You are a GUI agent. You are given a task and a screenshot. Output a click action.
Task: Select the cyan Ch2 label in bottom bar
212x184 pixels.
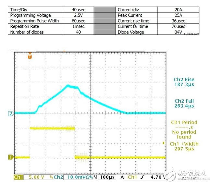pyautogui.click(x=58, y=177)
